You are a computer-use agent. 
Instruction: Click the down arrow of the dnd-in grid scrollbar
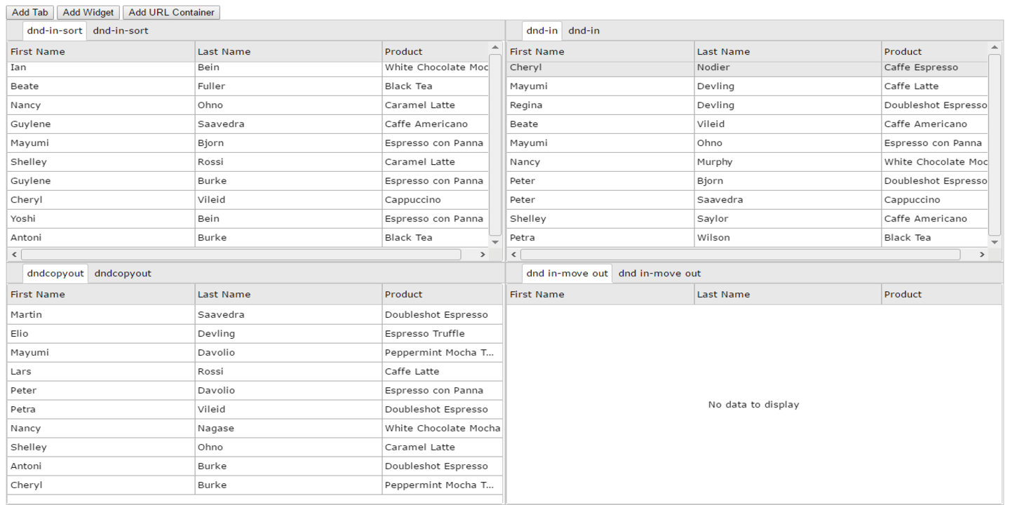point(995,242)
